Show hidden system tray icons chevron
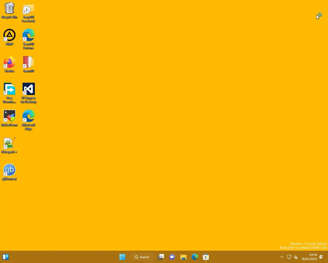 point(282,257)
